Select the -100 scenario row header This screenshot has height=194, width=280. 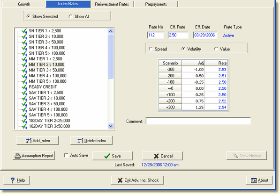tap(170, 82)
